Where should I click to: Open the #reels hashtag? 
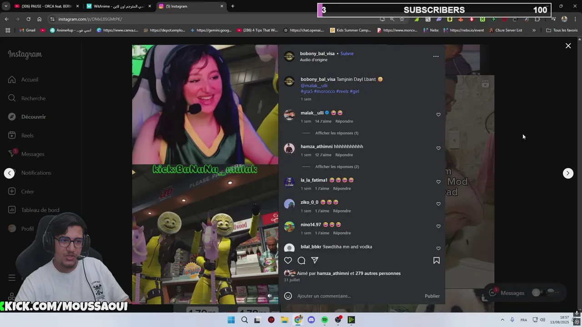coord(342,91)
